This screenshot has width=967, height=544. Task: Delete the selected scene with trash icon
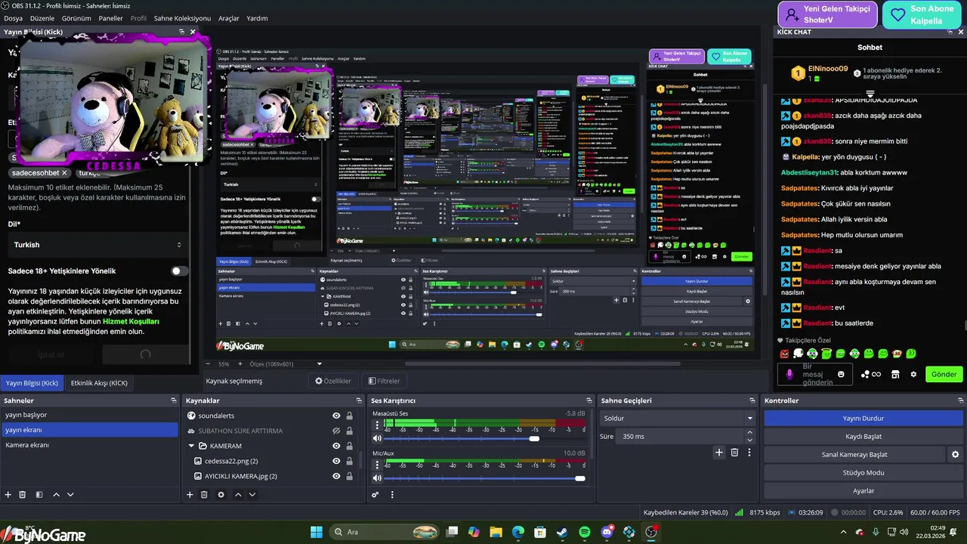tap(23, 494)
